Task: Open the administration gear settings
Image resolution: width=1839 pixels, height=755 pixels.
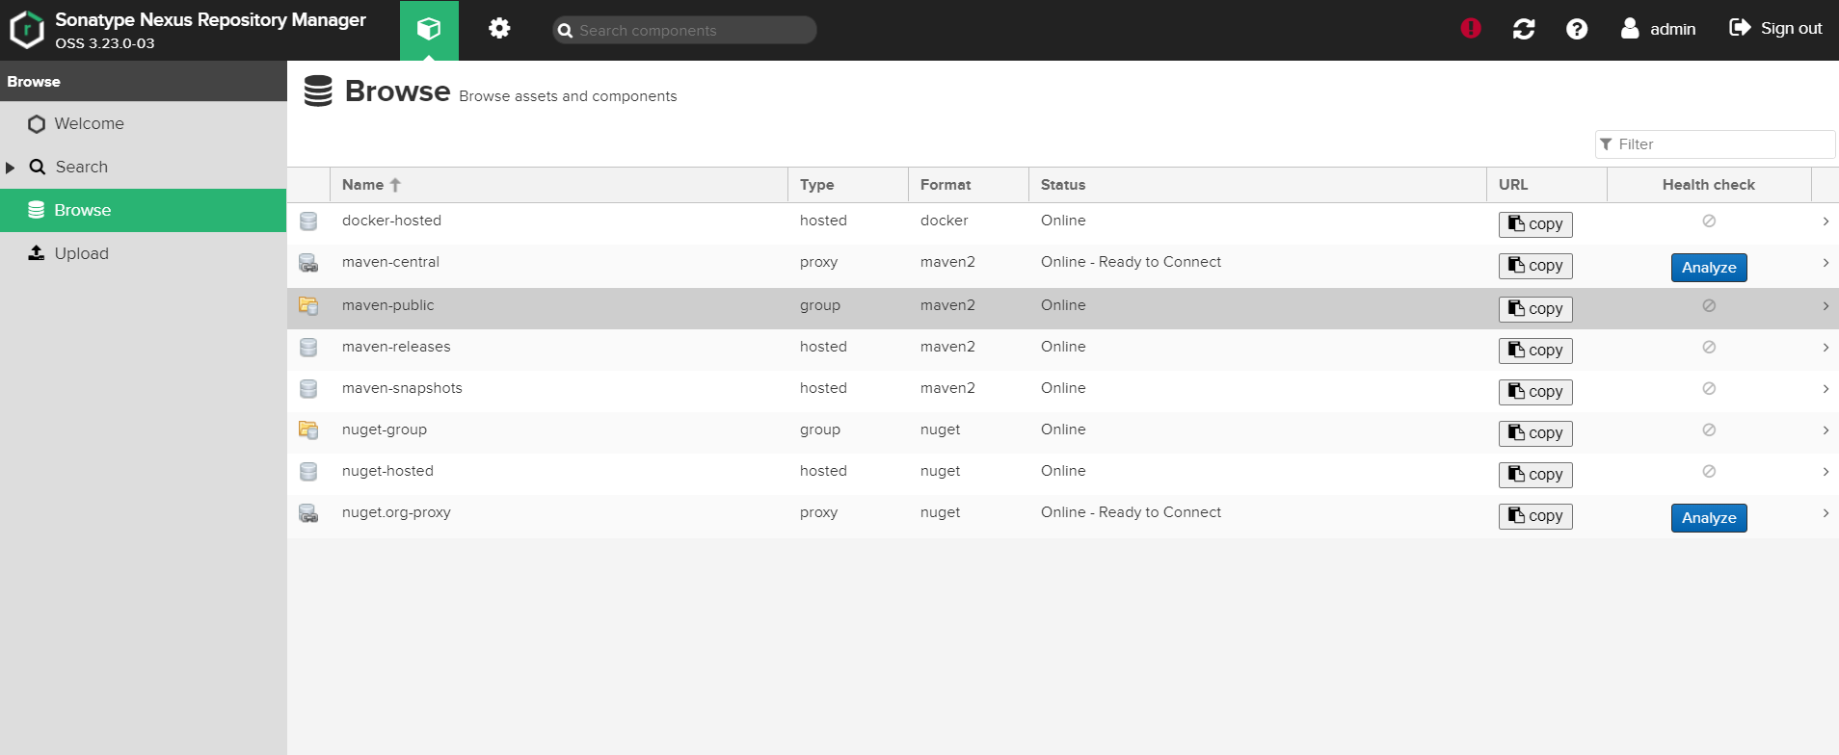Action: click(498, 29)
